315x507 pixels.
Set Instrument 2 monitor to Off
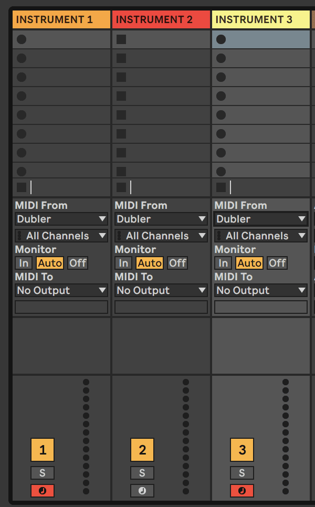(177, 263)
